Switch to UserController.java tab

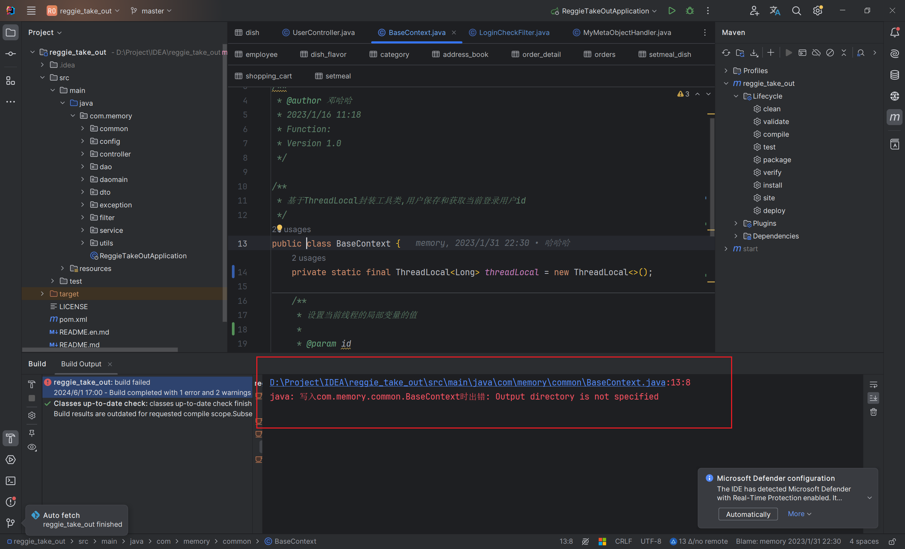pyautogui.click(x=319, y=32)
